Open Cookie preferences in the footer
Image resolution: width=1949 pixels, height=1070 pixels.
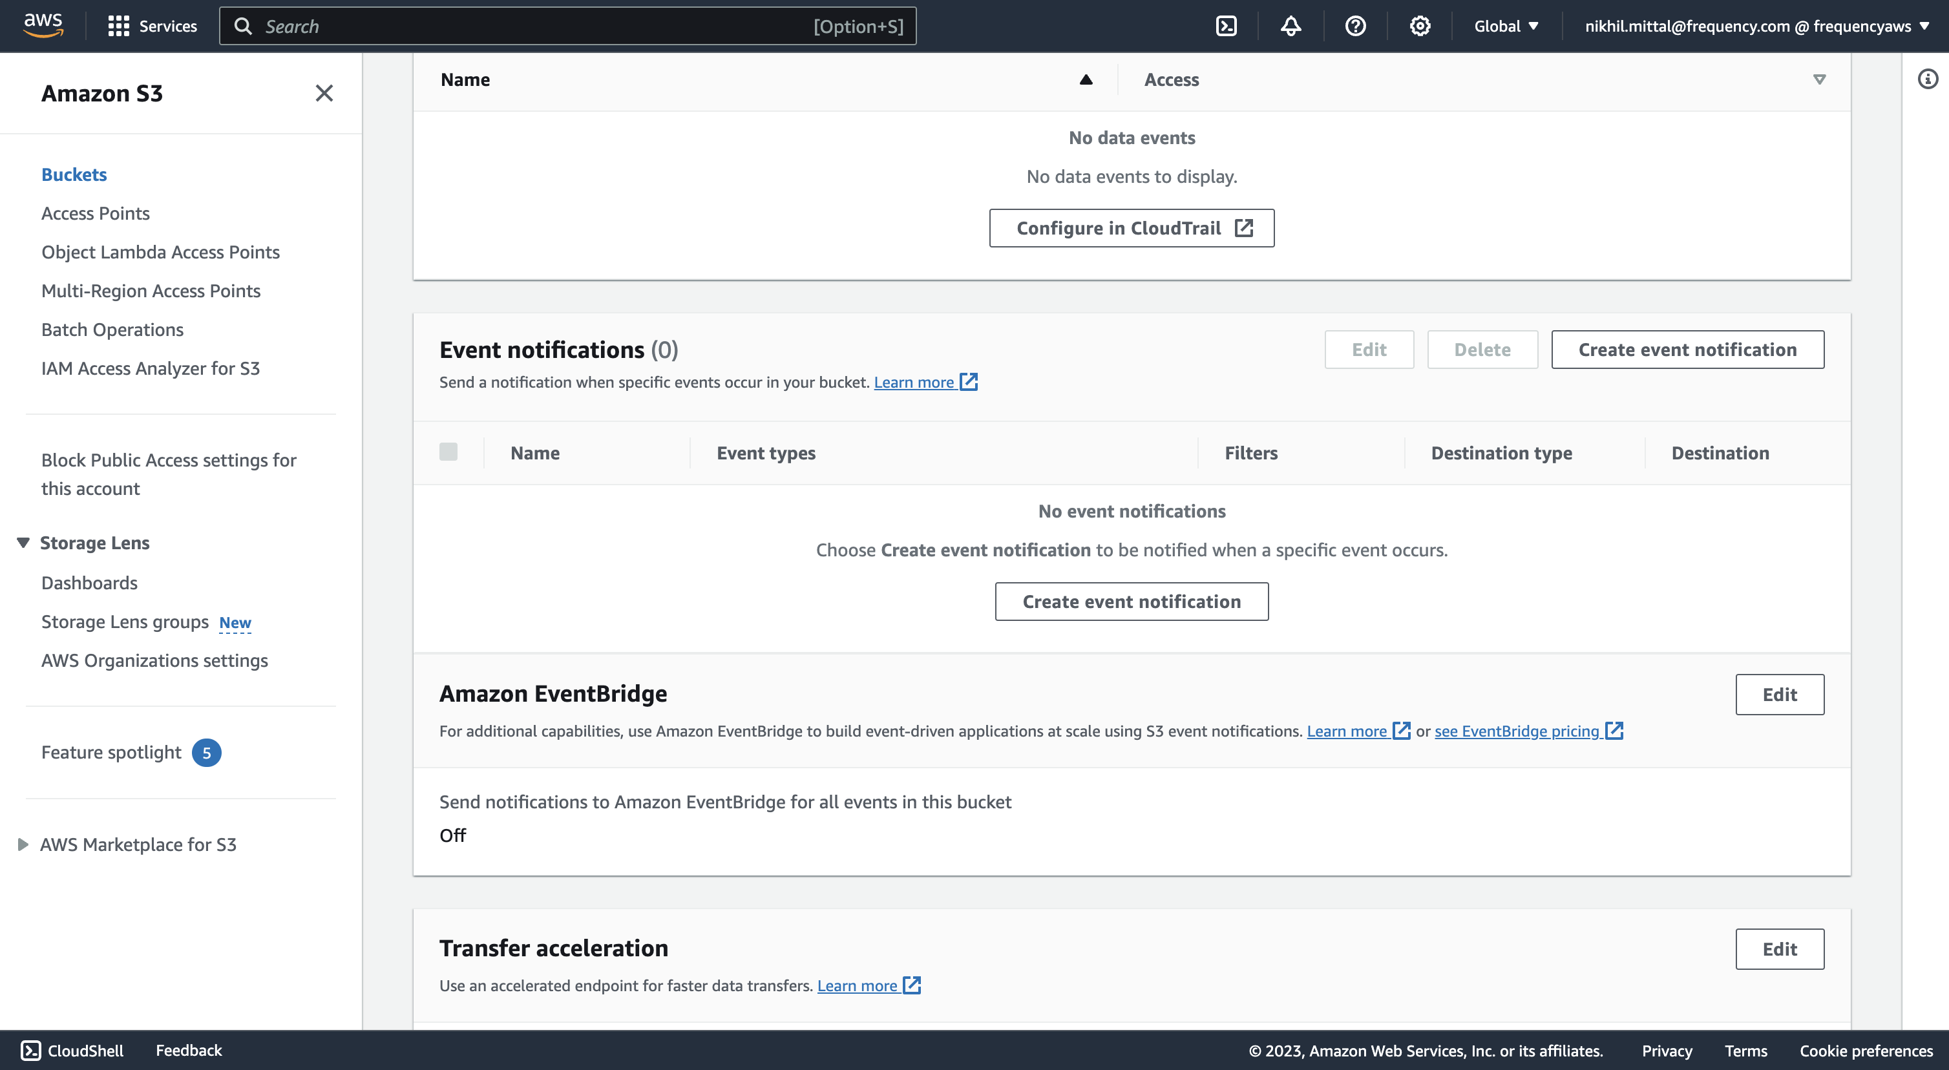(x=1866, y=1051)
